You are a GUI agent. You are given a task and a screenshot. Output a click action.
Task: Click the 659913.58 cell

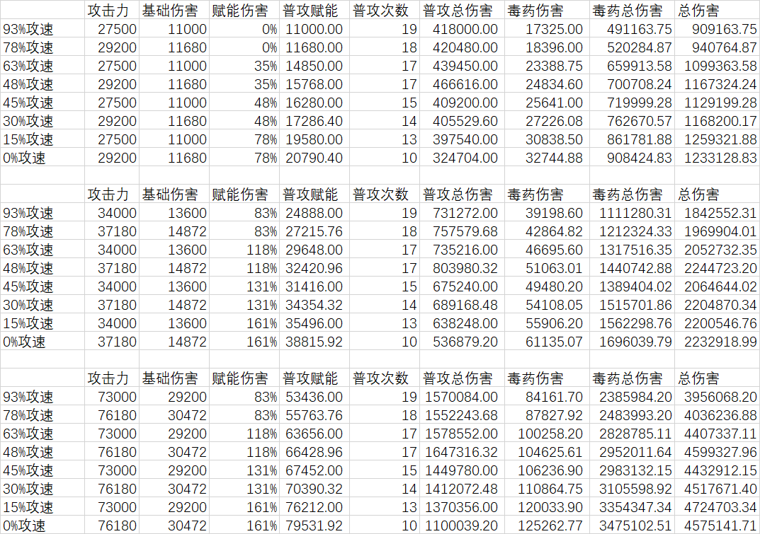[632, 66]
